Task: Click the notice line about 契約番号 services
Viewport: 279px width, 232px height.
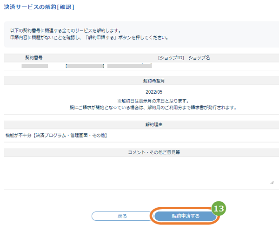Action: (x=66, y=31)
